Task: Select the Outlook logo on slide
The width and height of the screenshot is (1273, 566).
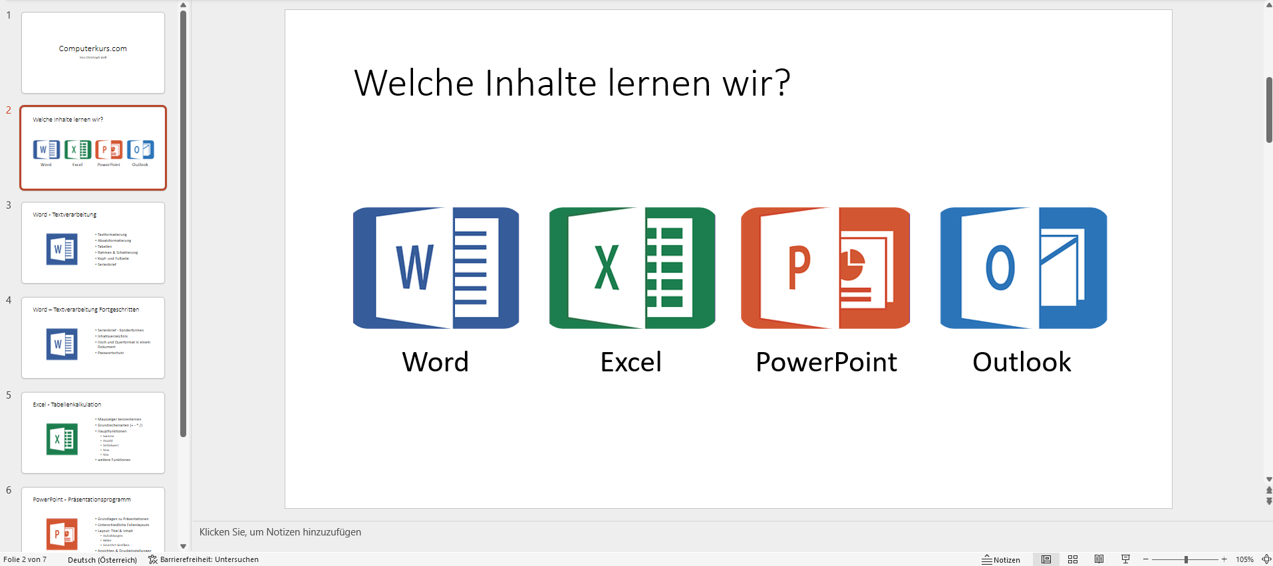Action: coord(1023,268)
